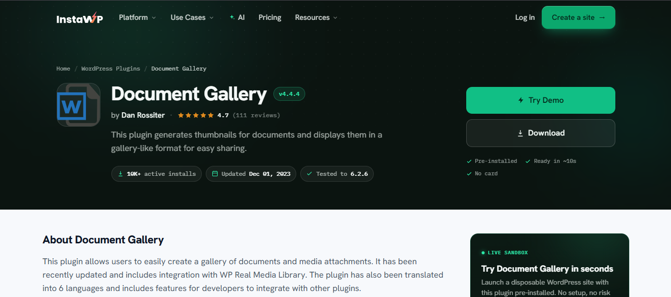Screen dimensions: 671x297
Task: Click the Download button
Action: [x=541, y=133]
